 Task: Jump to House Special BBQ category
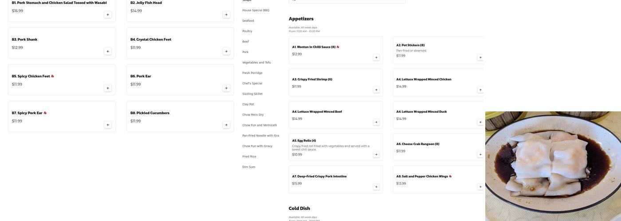coord(255,10)
